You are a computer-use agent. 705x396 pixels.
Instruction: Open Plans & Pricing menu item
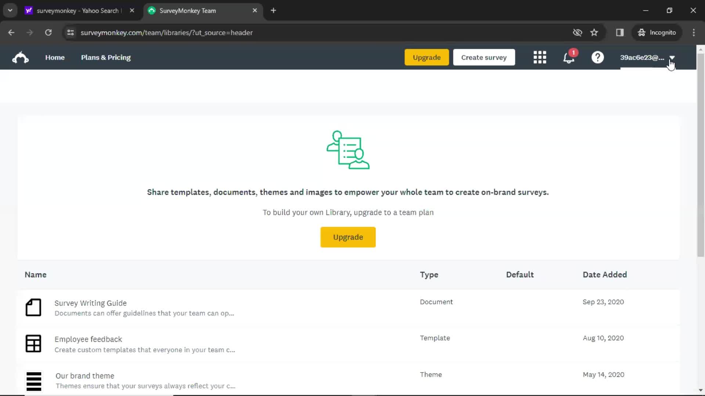click(106, 58)
